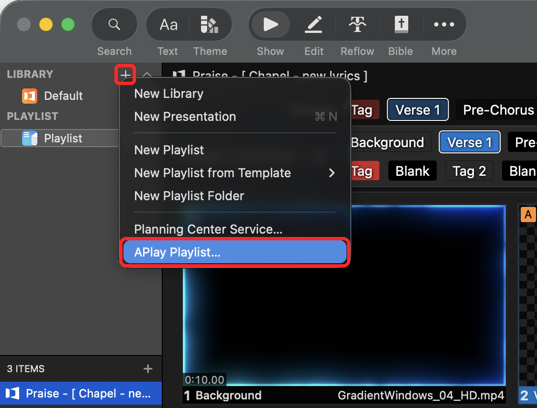
Task: Select slide 1 Background thumbnail
Action: [344, 295]
